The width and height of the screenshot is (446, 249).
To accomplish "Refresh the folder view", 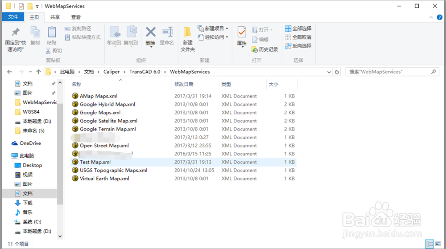I will (x=337, y=72).
